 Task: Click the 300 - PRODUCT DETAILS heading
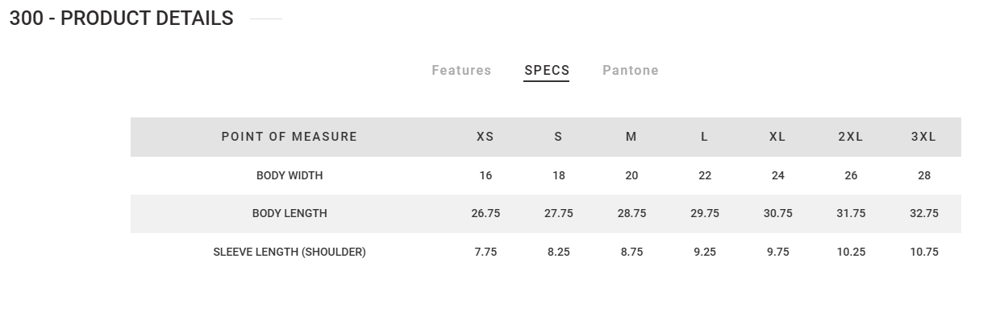121,18
